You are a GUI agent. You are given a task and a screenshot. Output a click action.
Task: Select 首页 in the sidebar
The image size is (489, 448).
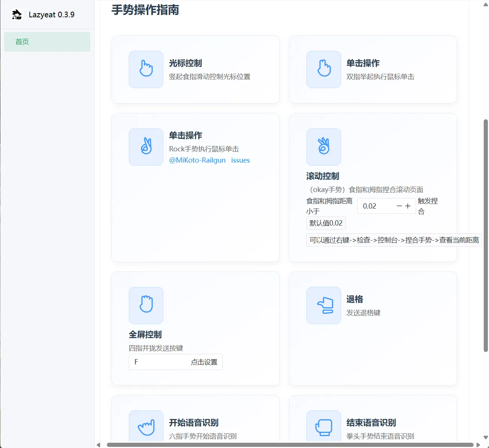[21, 41]
